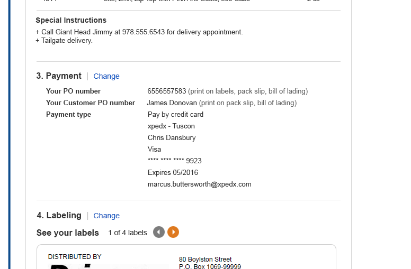411x269 pixels.
Task: Click the phone number 978.555.6543
Action: pyautogui.click(x=144, y=32)
